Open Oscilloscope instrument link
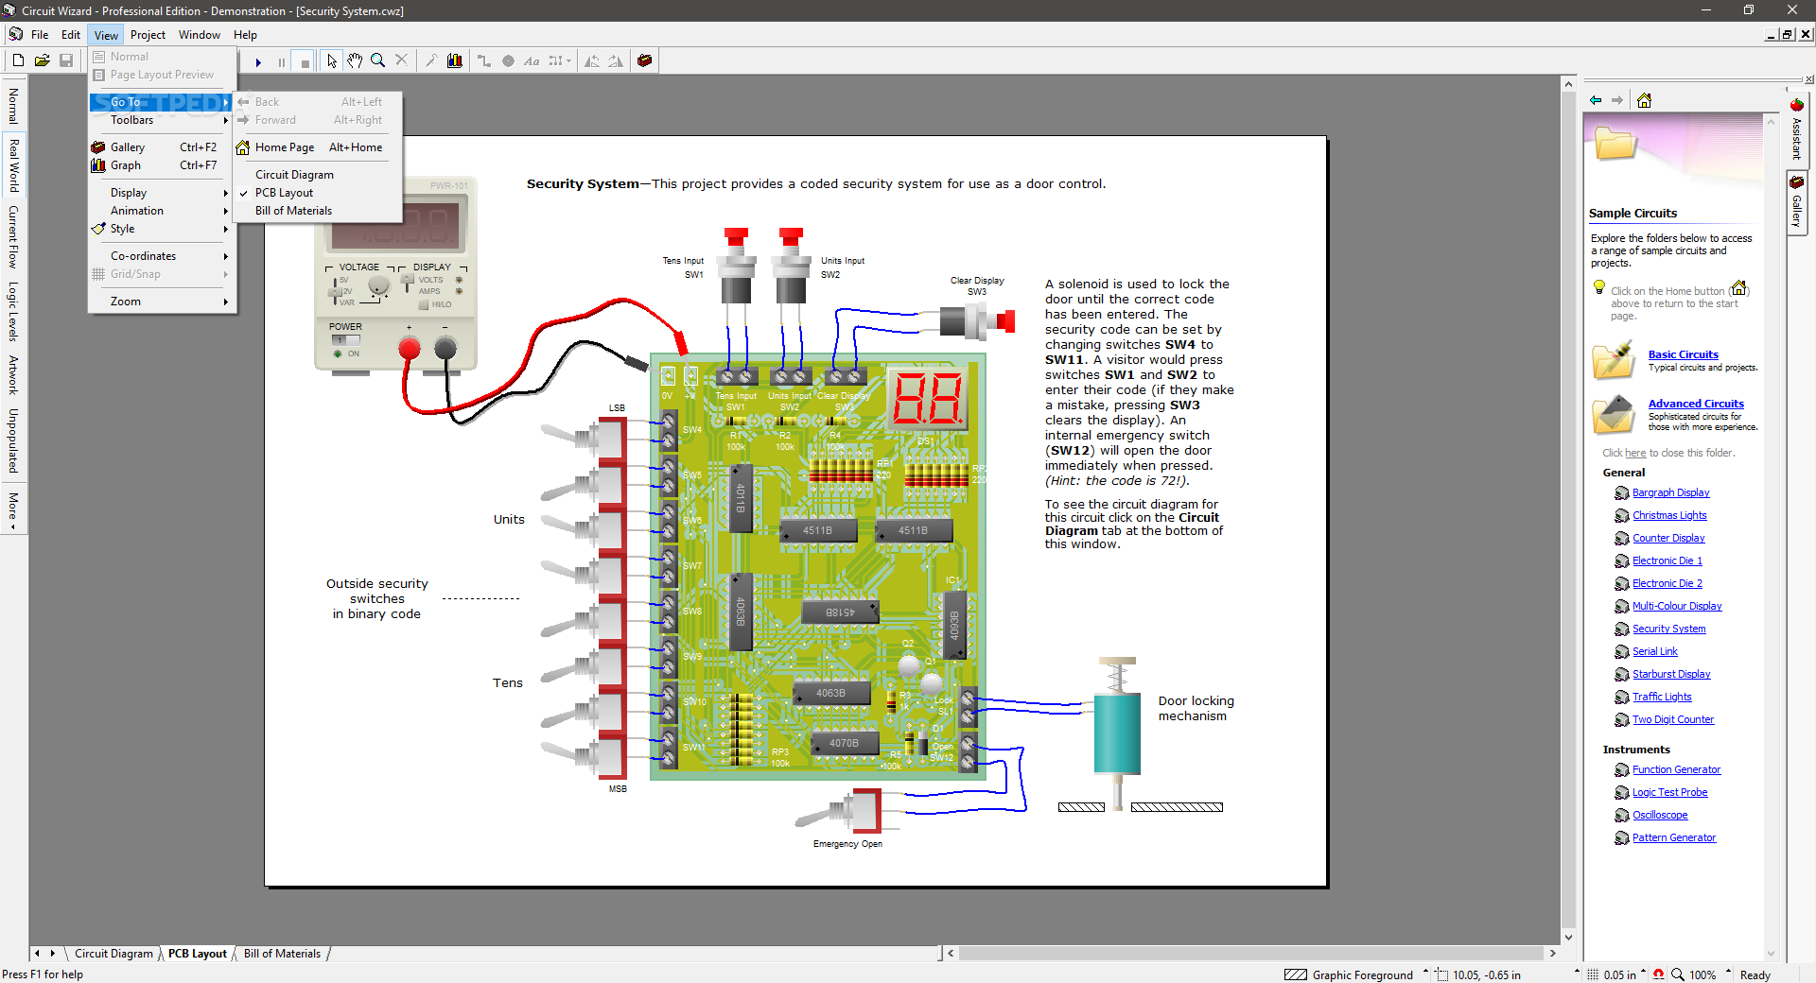Viewport: 1816px width, 983px height. (x=1660, y=815)
